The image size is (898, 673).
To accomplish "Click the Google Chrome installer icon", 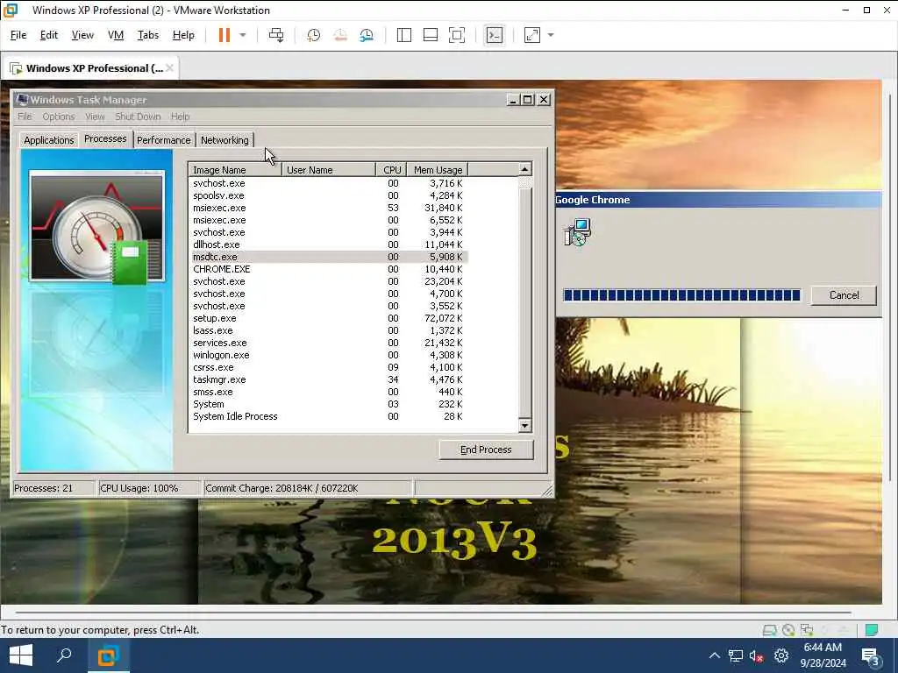I will click(x=577, y=232).
